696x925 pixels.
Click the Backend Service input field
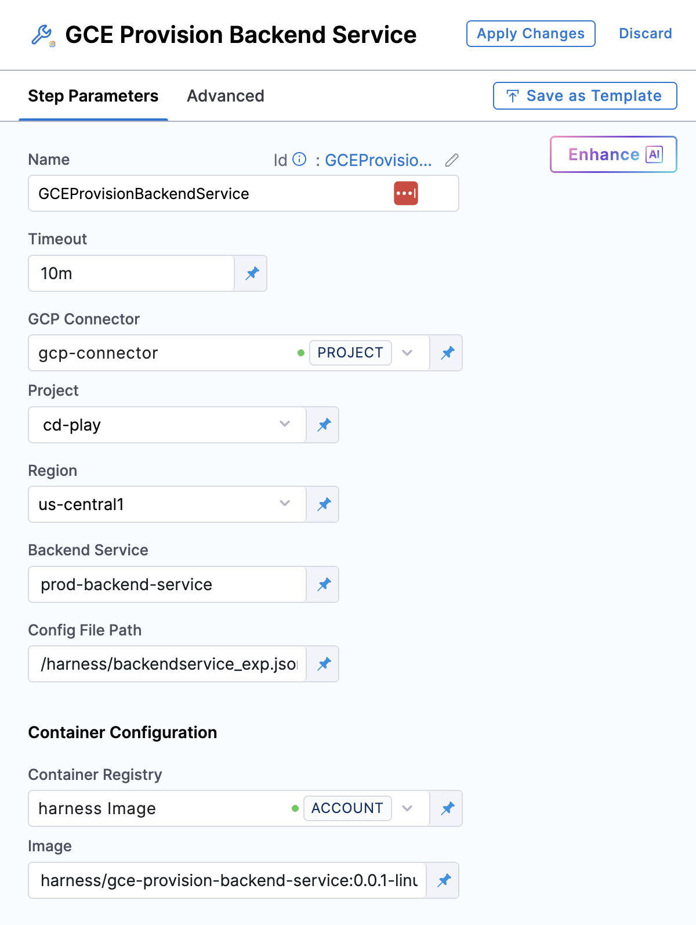[167, 584]
